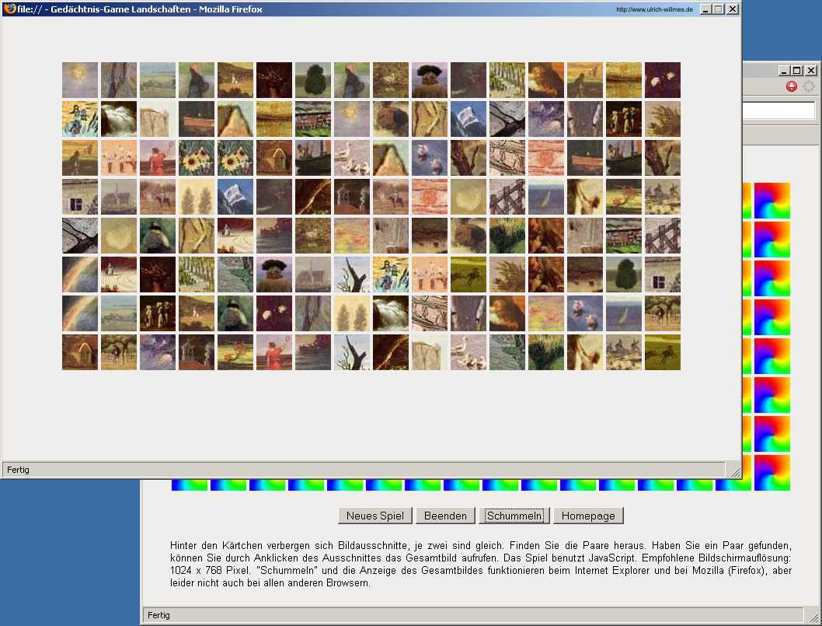Click the resize grip of the cheat window
This screenshot has width=822, height=626.
pyautogui.click(x=733, y=470)
